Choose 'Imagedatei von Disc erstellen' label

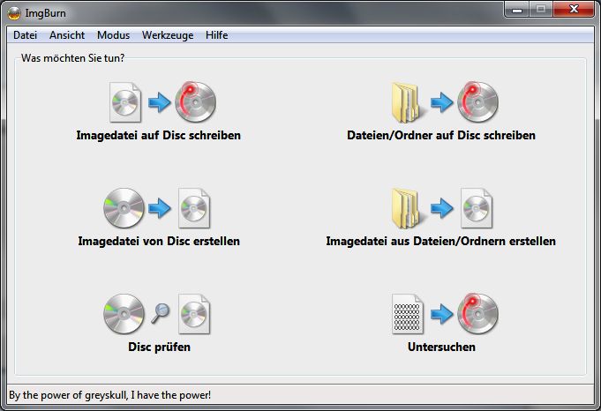(159, 241)
